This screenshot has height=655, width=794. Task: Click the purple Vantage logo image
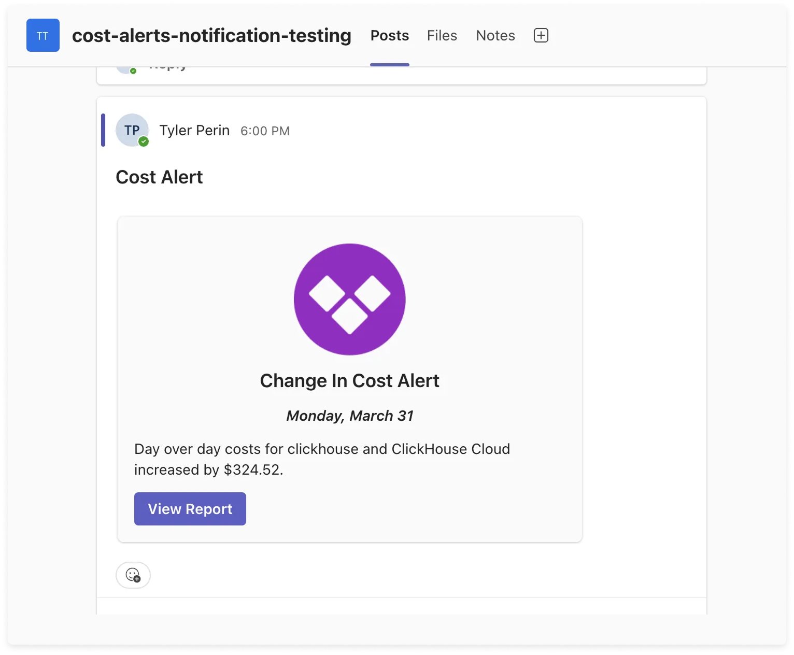[x=350, y=300]
